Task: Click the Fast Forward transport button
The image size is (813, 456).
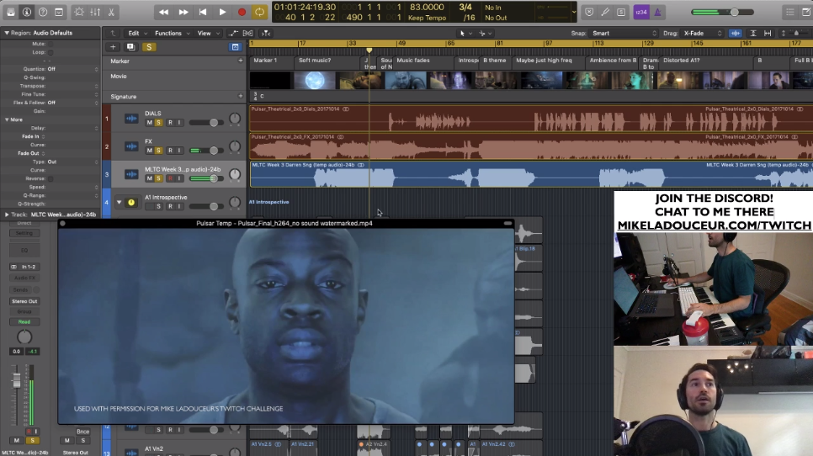Action: [183, 12]
